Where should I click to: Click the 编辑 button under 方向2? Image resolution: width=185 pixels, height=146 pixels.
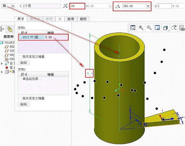tap(24, 104)
